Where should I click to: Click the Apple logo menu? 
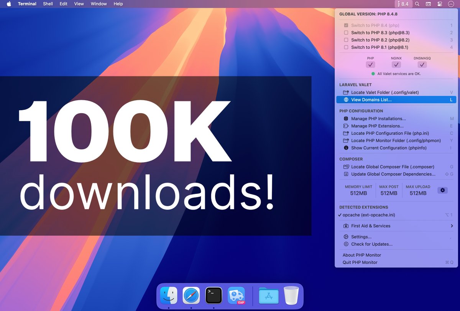pyautogui.click(x=9, y=4)
